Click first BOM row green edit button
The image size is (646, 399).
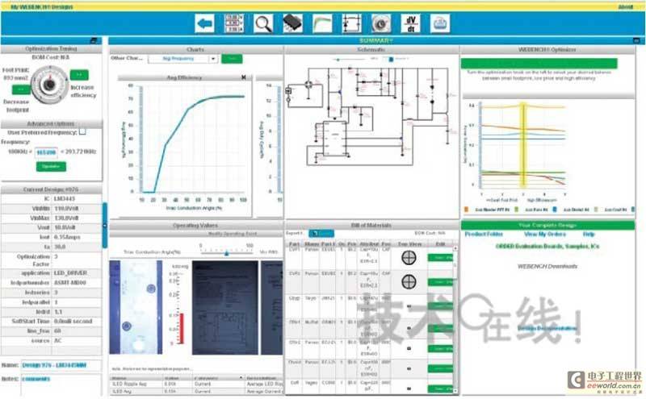(440, 257)
